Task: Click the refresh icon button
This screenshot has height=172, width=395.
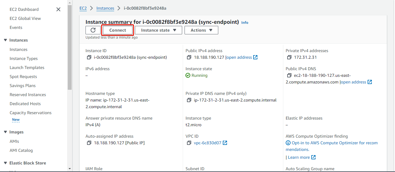Action: (93, 30)
